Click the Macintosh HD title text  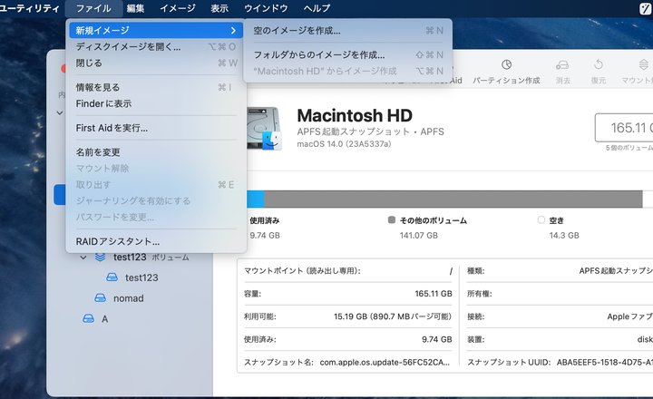point(355,115)
